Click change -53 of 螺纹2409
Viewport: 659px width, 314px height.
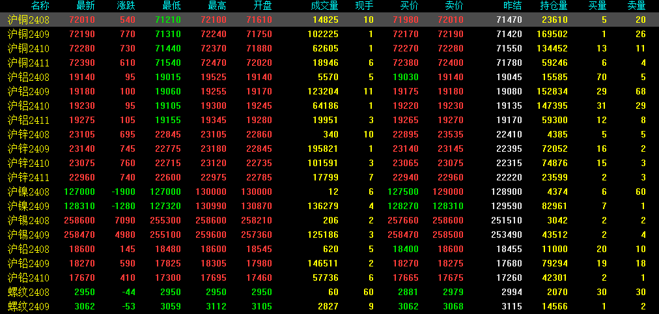tap(128, 306)
